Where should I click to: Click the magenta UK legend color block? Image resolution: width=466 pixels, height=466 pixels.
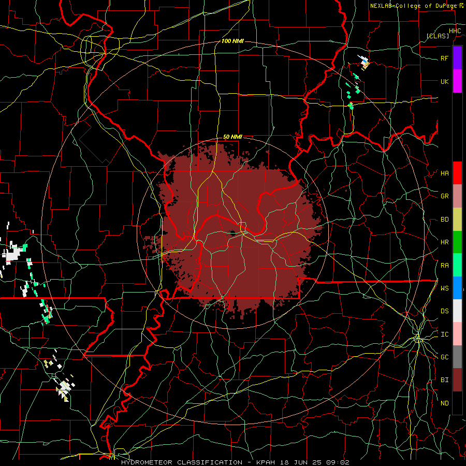point(457,81)
